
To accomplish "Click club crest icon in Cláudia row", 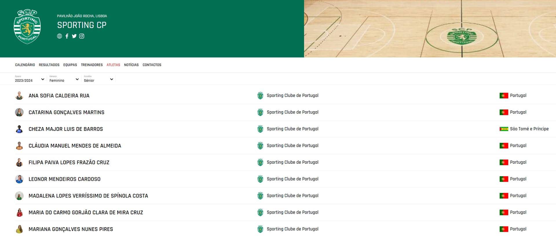I will click(x=260, y=146).
